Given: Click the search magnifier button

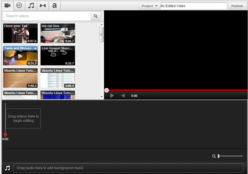Looking at the screenshot, I should pyautogui.click(x=96, y=16).
